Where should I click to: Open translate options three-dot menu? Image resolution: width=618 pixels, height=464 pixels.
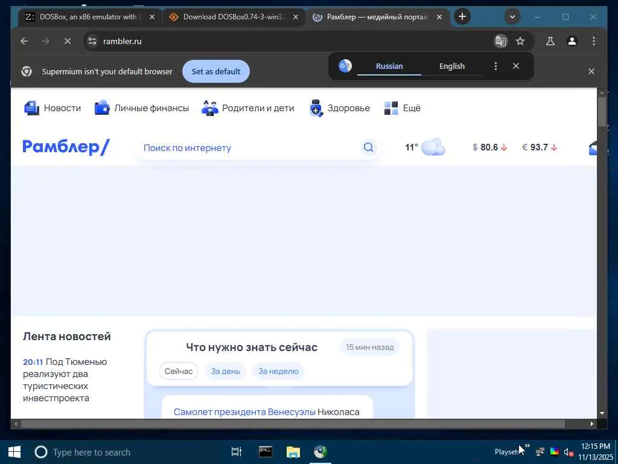pos(495,66)
